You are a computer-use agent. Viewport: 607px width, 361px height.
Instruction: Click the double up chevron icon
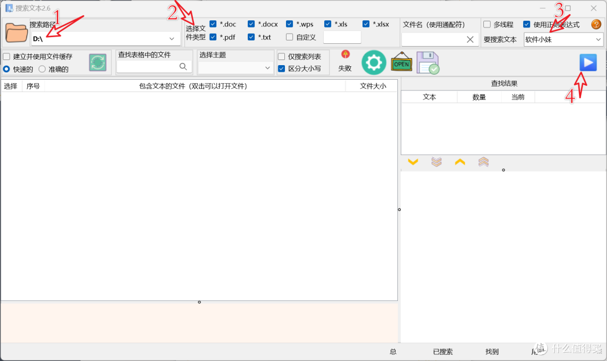[x=483, y=162]
